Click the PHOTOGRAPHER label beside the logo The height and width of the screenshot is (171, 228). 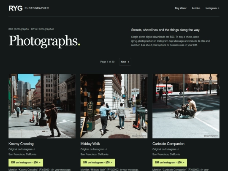click(x=37, y=8)
